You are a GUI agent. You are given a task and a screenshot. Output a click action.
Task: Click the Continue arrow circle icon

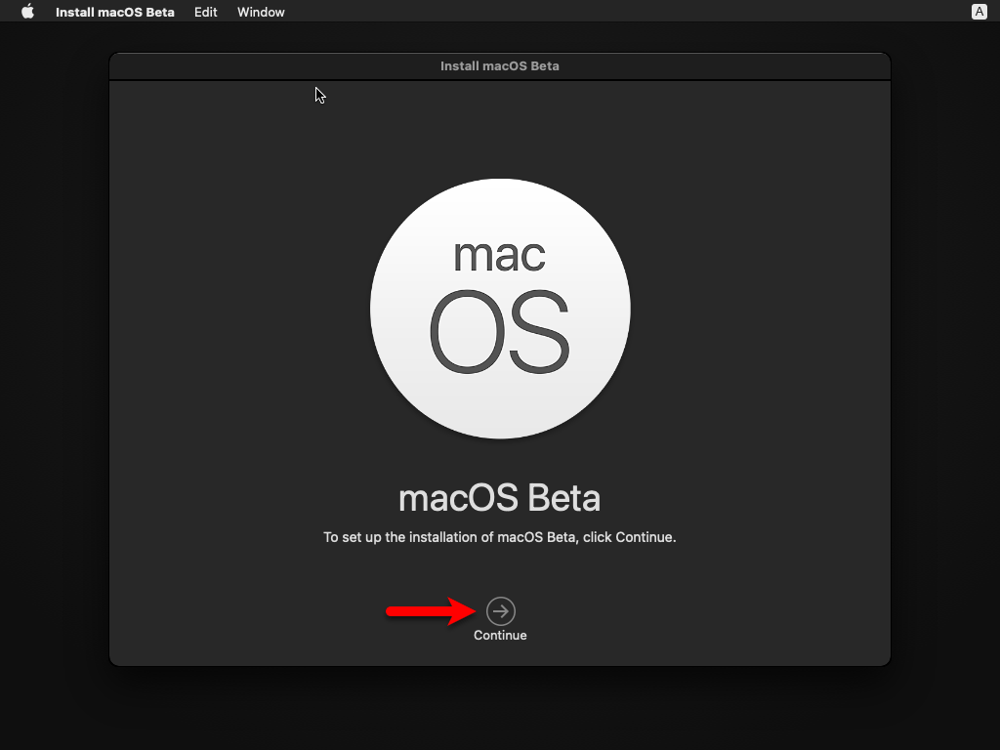tap(501, 611)
